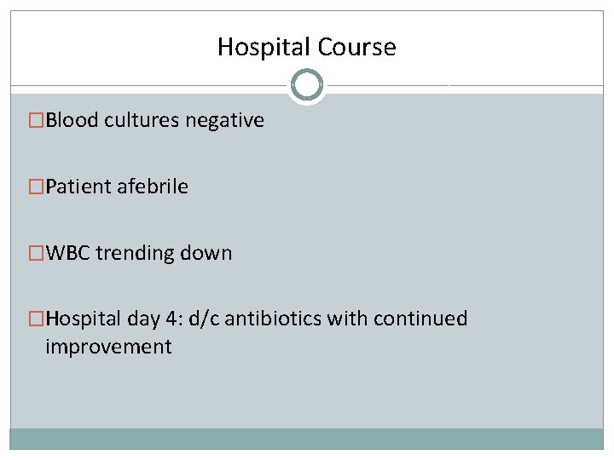Click the word improvement on the wrapped line
The width and height of the screenshot is (614, 460).
coord(108,348)
